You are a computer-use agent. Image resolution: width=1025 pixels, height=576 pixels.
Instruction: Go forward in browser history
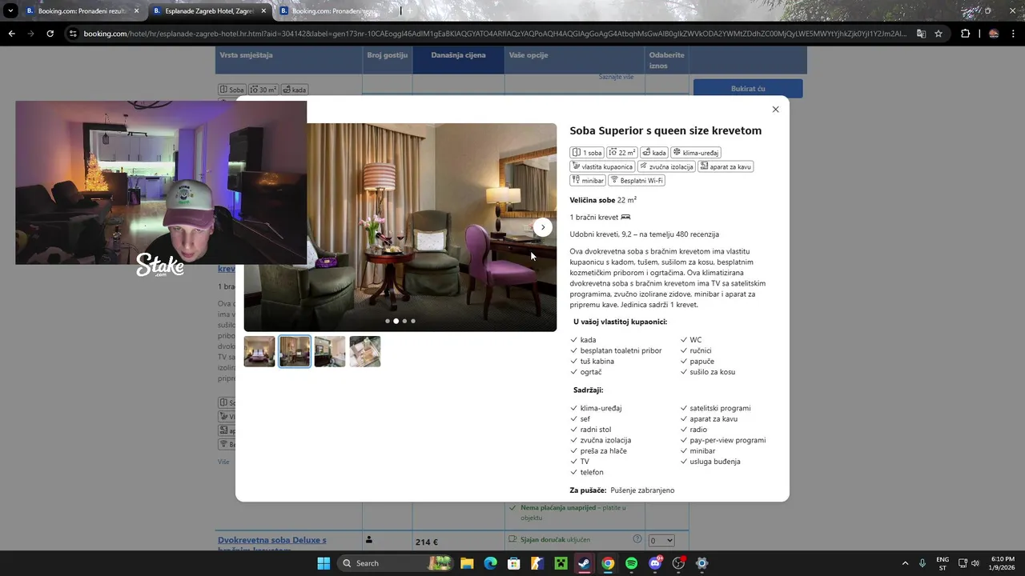tap(30, 34)
